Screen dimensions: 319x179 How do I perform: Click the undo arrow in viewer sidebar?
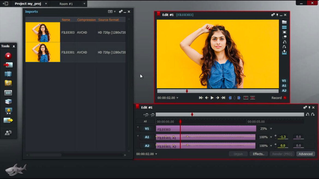284,42
